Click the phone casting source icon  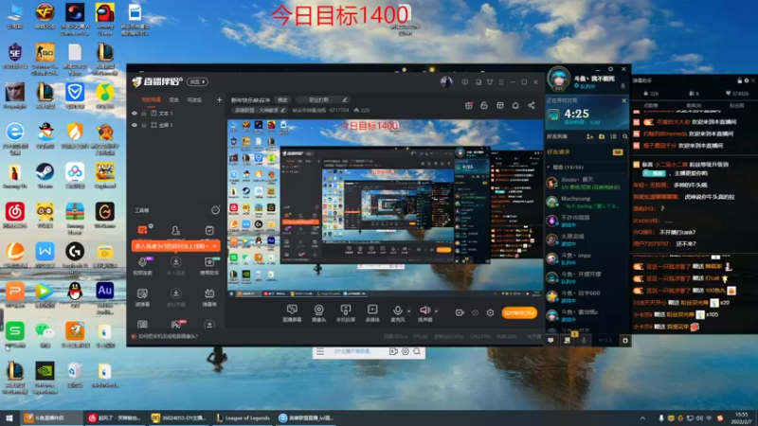(346, 311)
